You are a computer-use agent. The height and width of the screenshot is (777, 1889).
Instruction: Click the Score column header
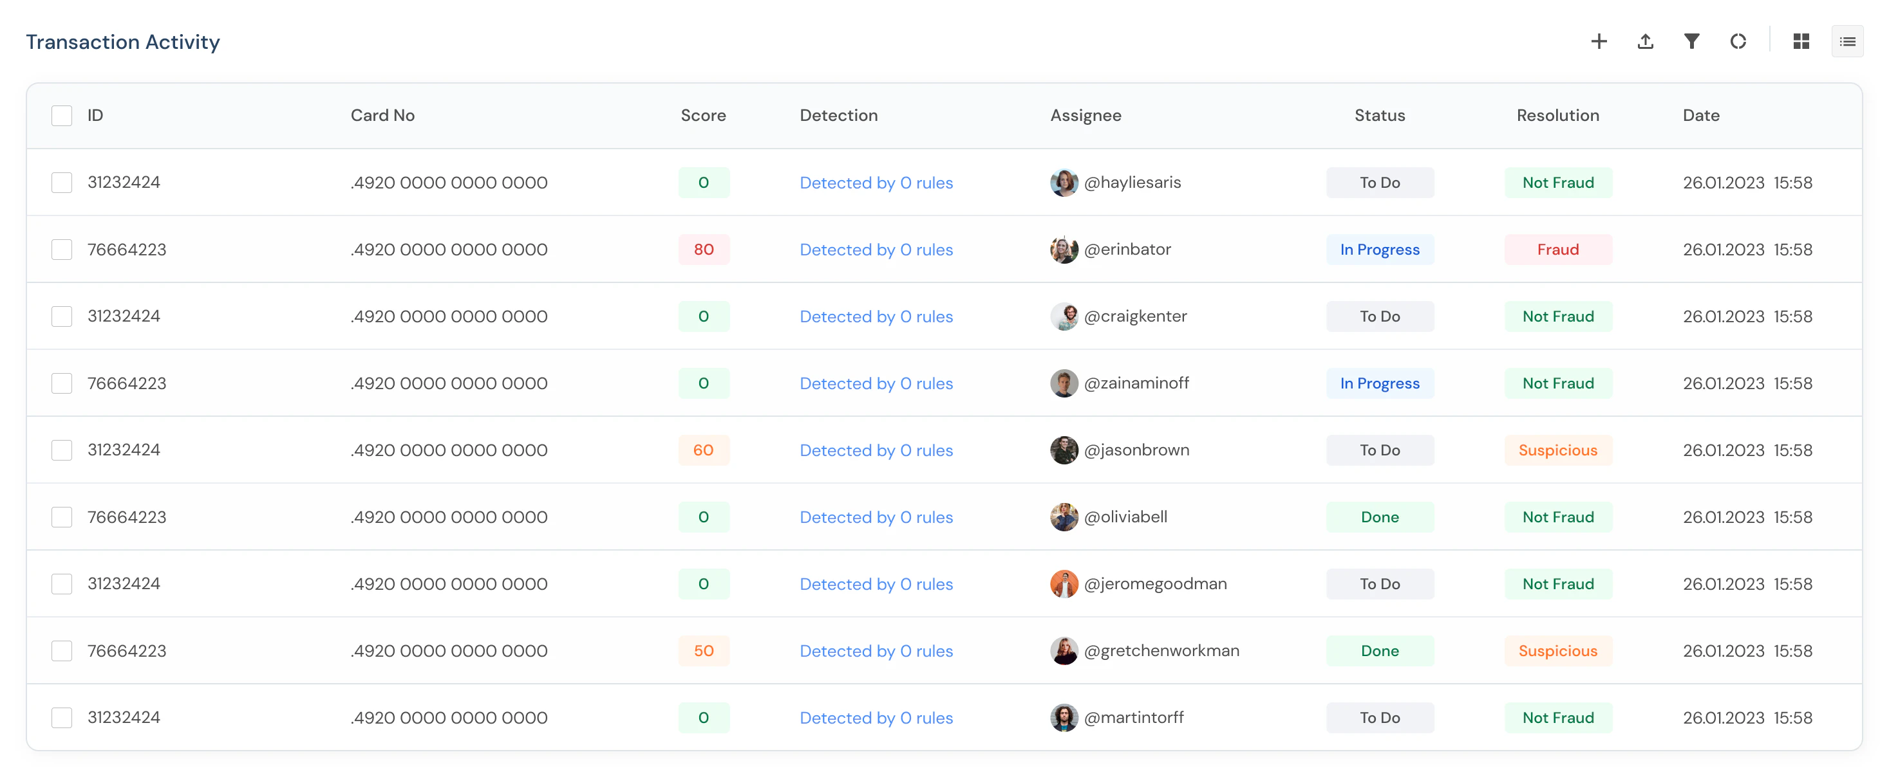703,115
